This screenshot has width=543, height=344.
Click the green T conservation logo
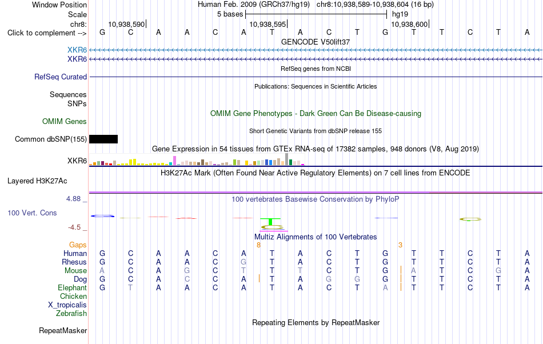pyautogui.click(x=270, y=222)
